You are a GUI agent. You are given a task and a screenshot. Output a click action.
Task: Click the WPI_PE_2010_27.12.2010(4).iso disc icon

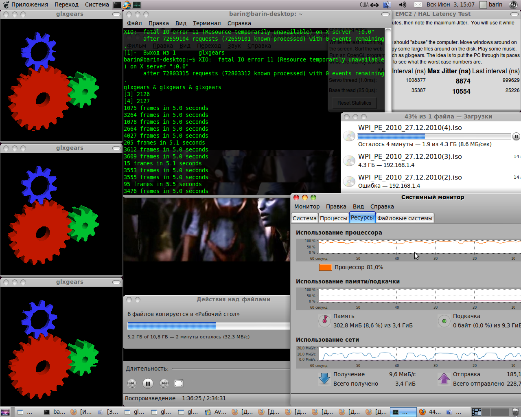point(349,136)
